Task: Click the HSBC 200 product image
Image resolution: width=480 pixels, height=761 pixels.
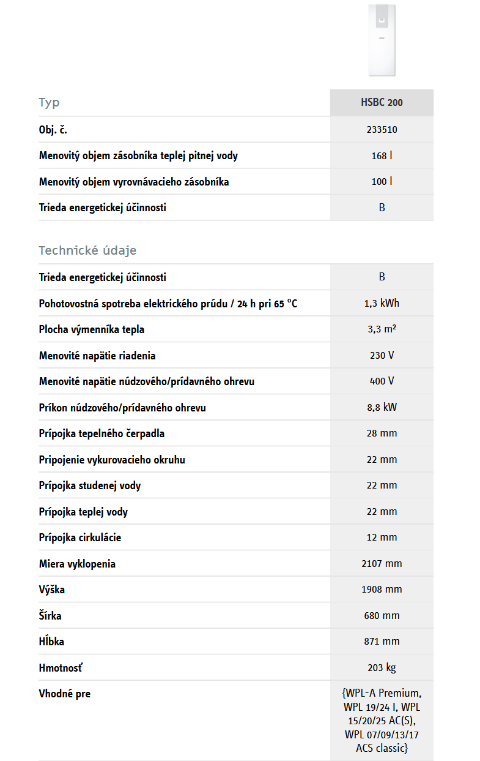Action: click(382, 40)
